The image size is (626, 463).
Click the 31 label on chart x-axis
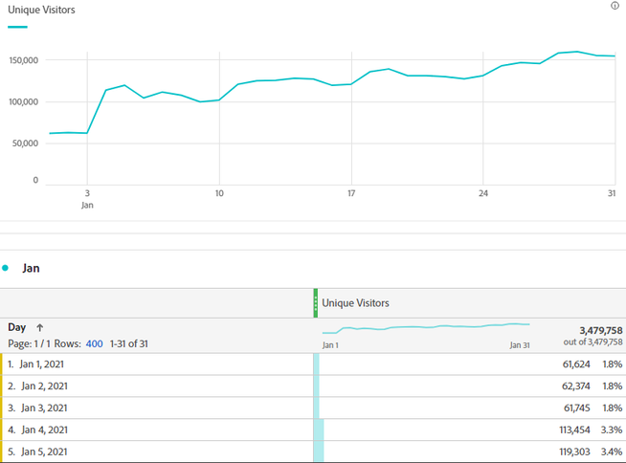tap(609, 193)
